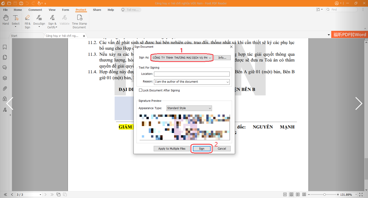
Task: Click the Time Stamp Document icon
Action: point(79,21)
